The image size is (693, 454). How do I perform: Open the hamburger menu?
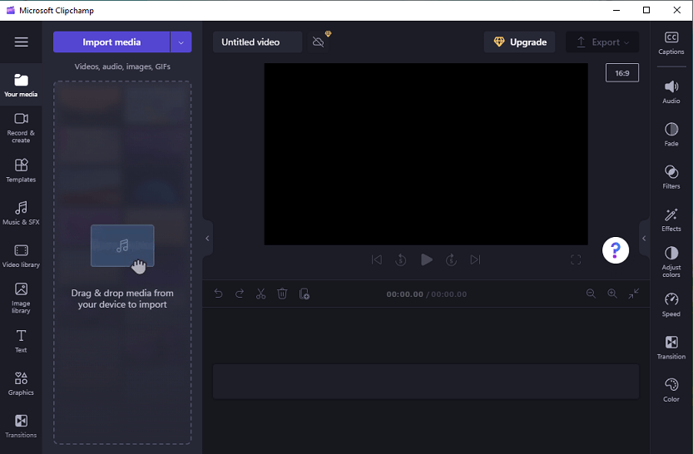(x=21, y=42)
